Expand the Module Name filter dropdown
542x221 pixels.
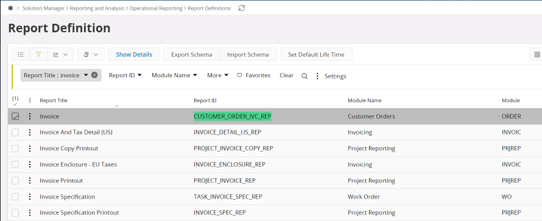pyautogui.click(x=174, y=75)
